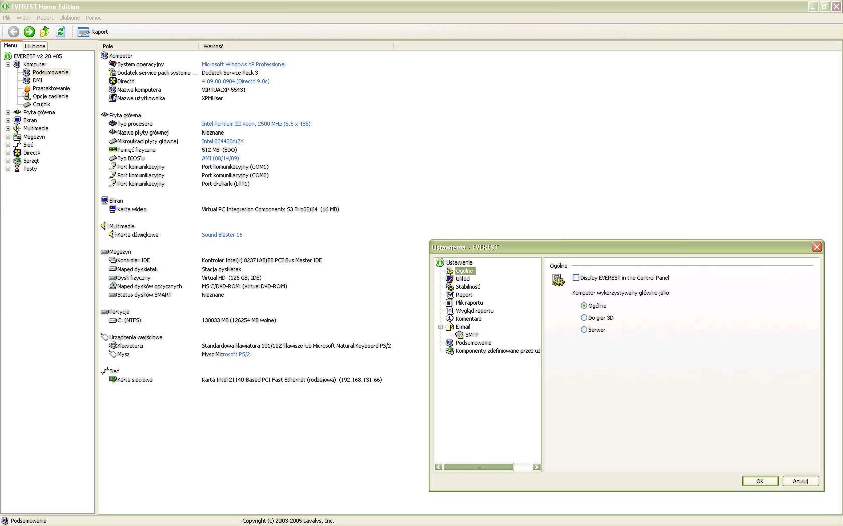This screenshot has height=526, width=843.
Task: Open the Intel 82440BX/ZX chipset link
Action: 223,141
